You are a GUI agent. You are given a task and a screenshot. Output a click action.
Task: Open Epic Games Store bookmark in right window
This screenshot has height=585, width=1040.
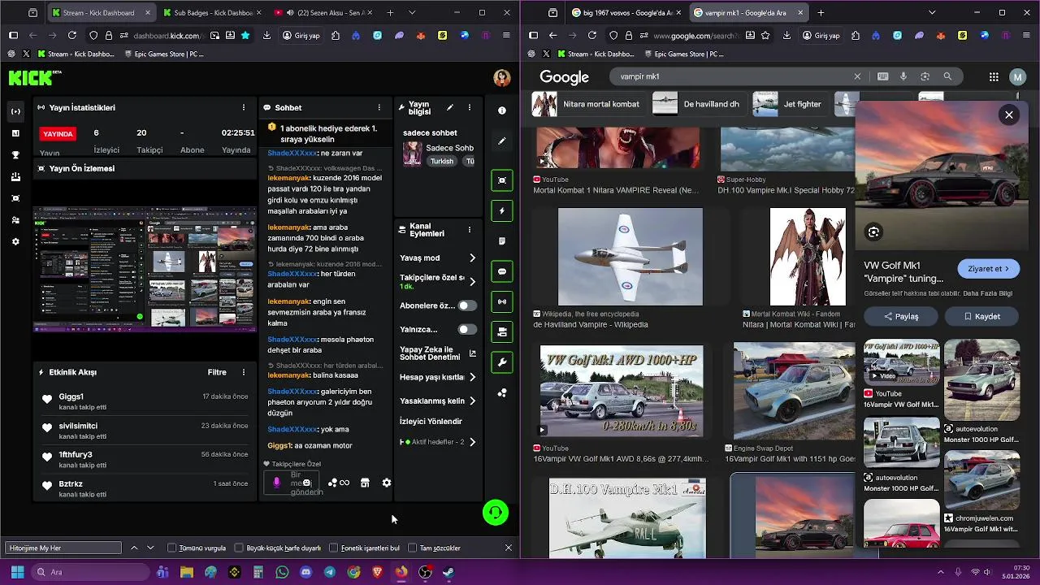[x=682, y=54]
